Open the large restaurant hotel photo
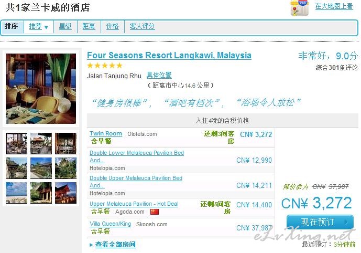The width and height of the screenshot is (361, 253). (41, 89)
